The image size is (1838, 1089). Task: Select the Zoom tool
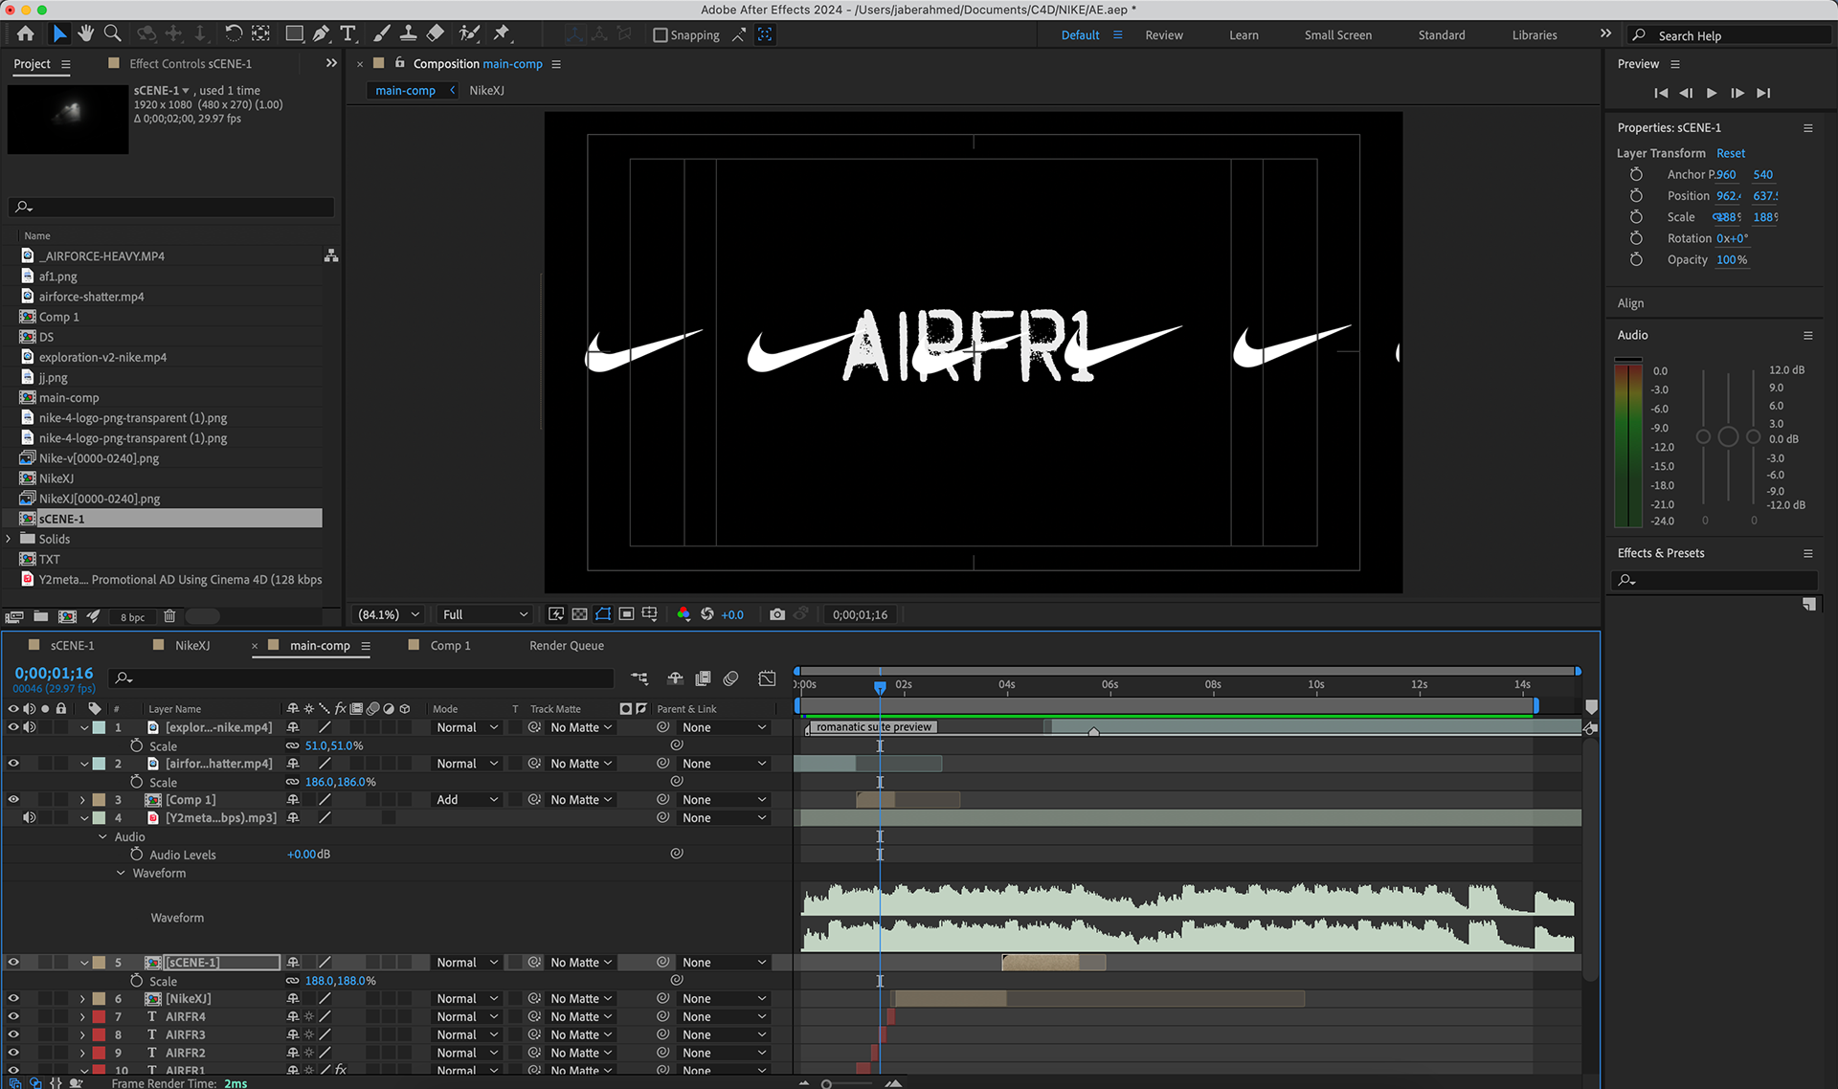113,33
